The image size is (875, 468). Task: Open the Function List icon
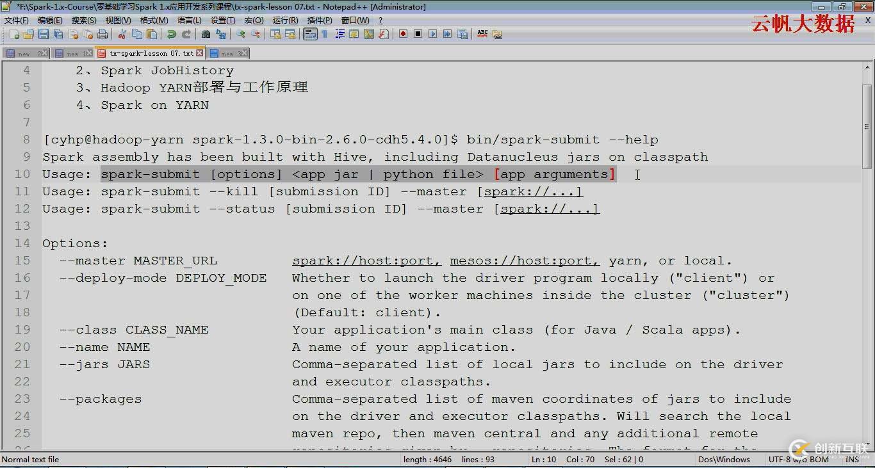pyautogui.click(x=383, y=34)
